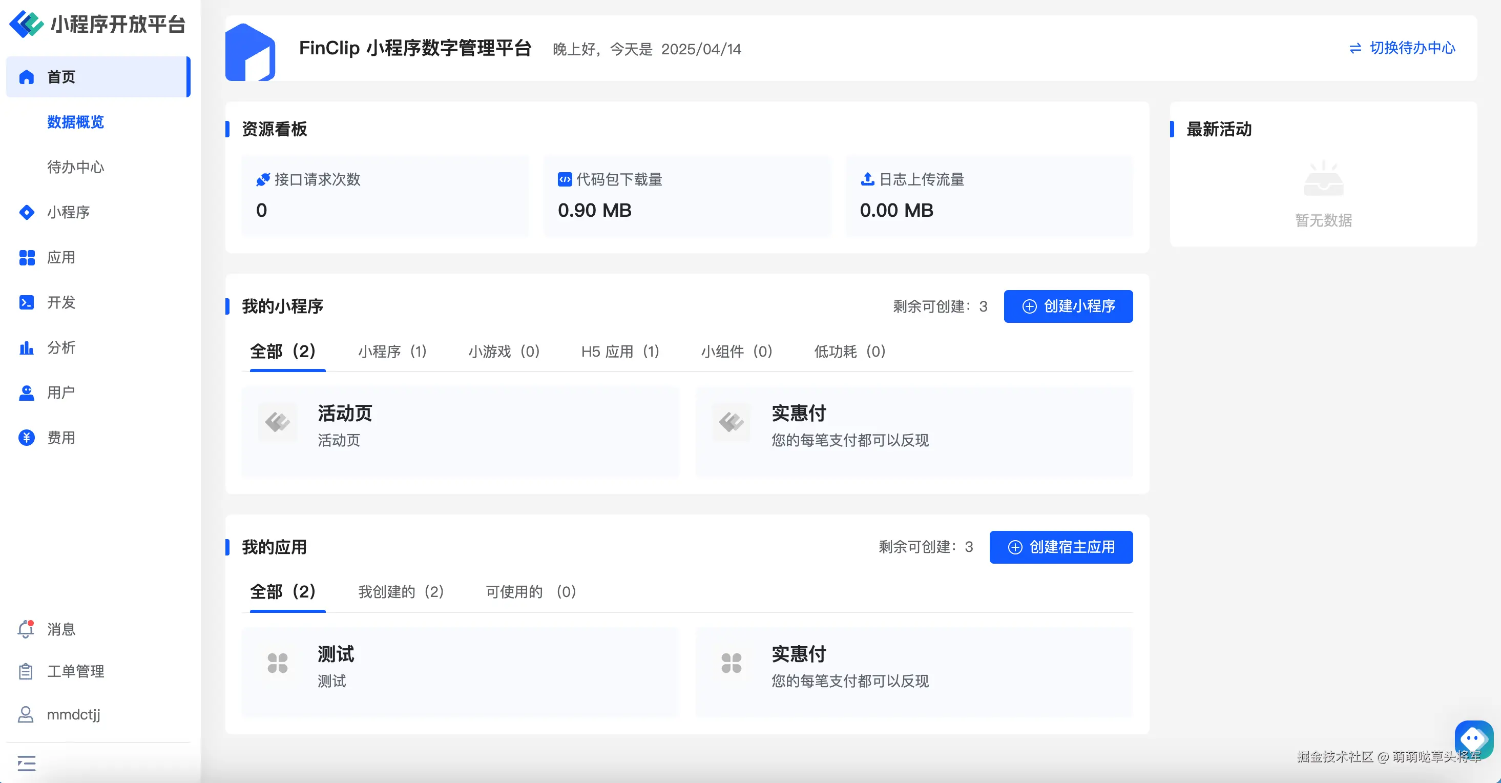Open the 首页 home icon in sidebar

27,76
